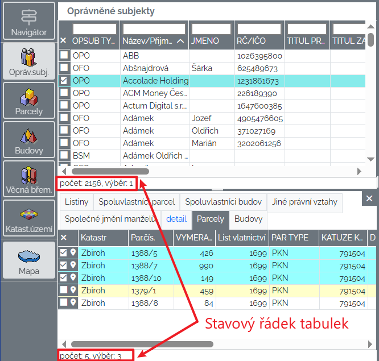379x361 pixels.
Task: Switch to the Budovy tab
Action: (248, 219)
